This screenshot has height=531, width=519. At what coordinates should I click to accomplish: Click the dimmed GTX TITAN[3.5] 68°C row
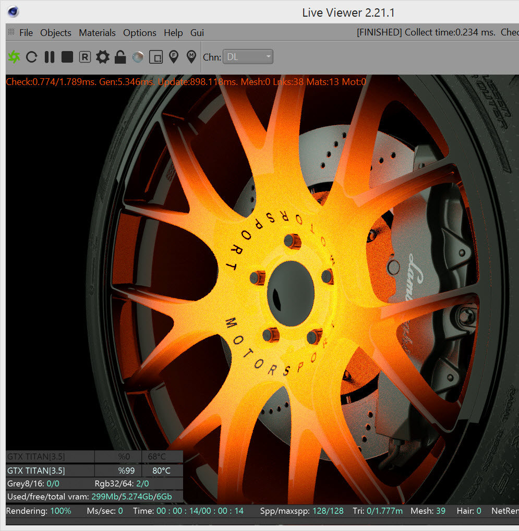94,456
